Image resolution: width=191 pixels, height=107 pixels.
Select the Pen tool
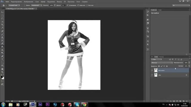pyautogui.click(x=2, y=56)
